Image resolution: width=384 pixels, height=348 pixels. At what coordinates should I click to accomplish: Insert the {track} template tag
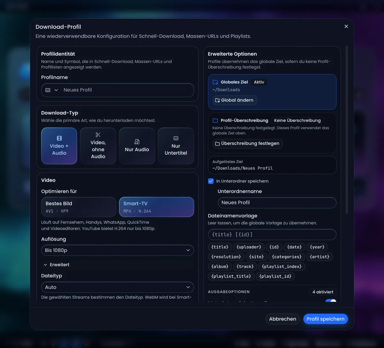point(245,267)
